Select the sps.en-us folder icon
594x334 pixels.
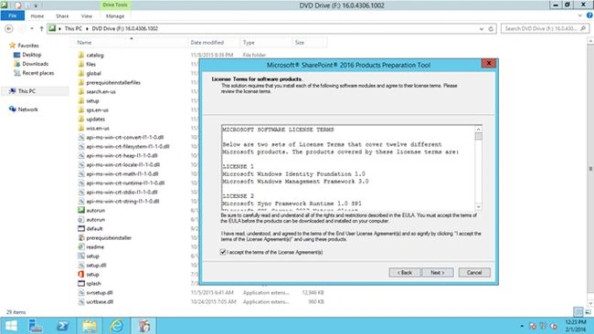pos(81,110)
